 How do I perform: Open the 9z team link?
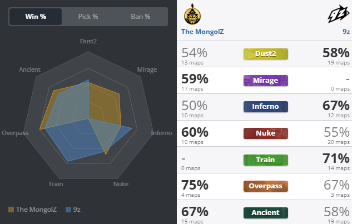(x=346, y=32)
